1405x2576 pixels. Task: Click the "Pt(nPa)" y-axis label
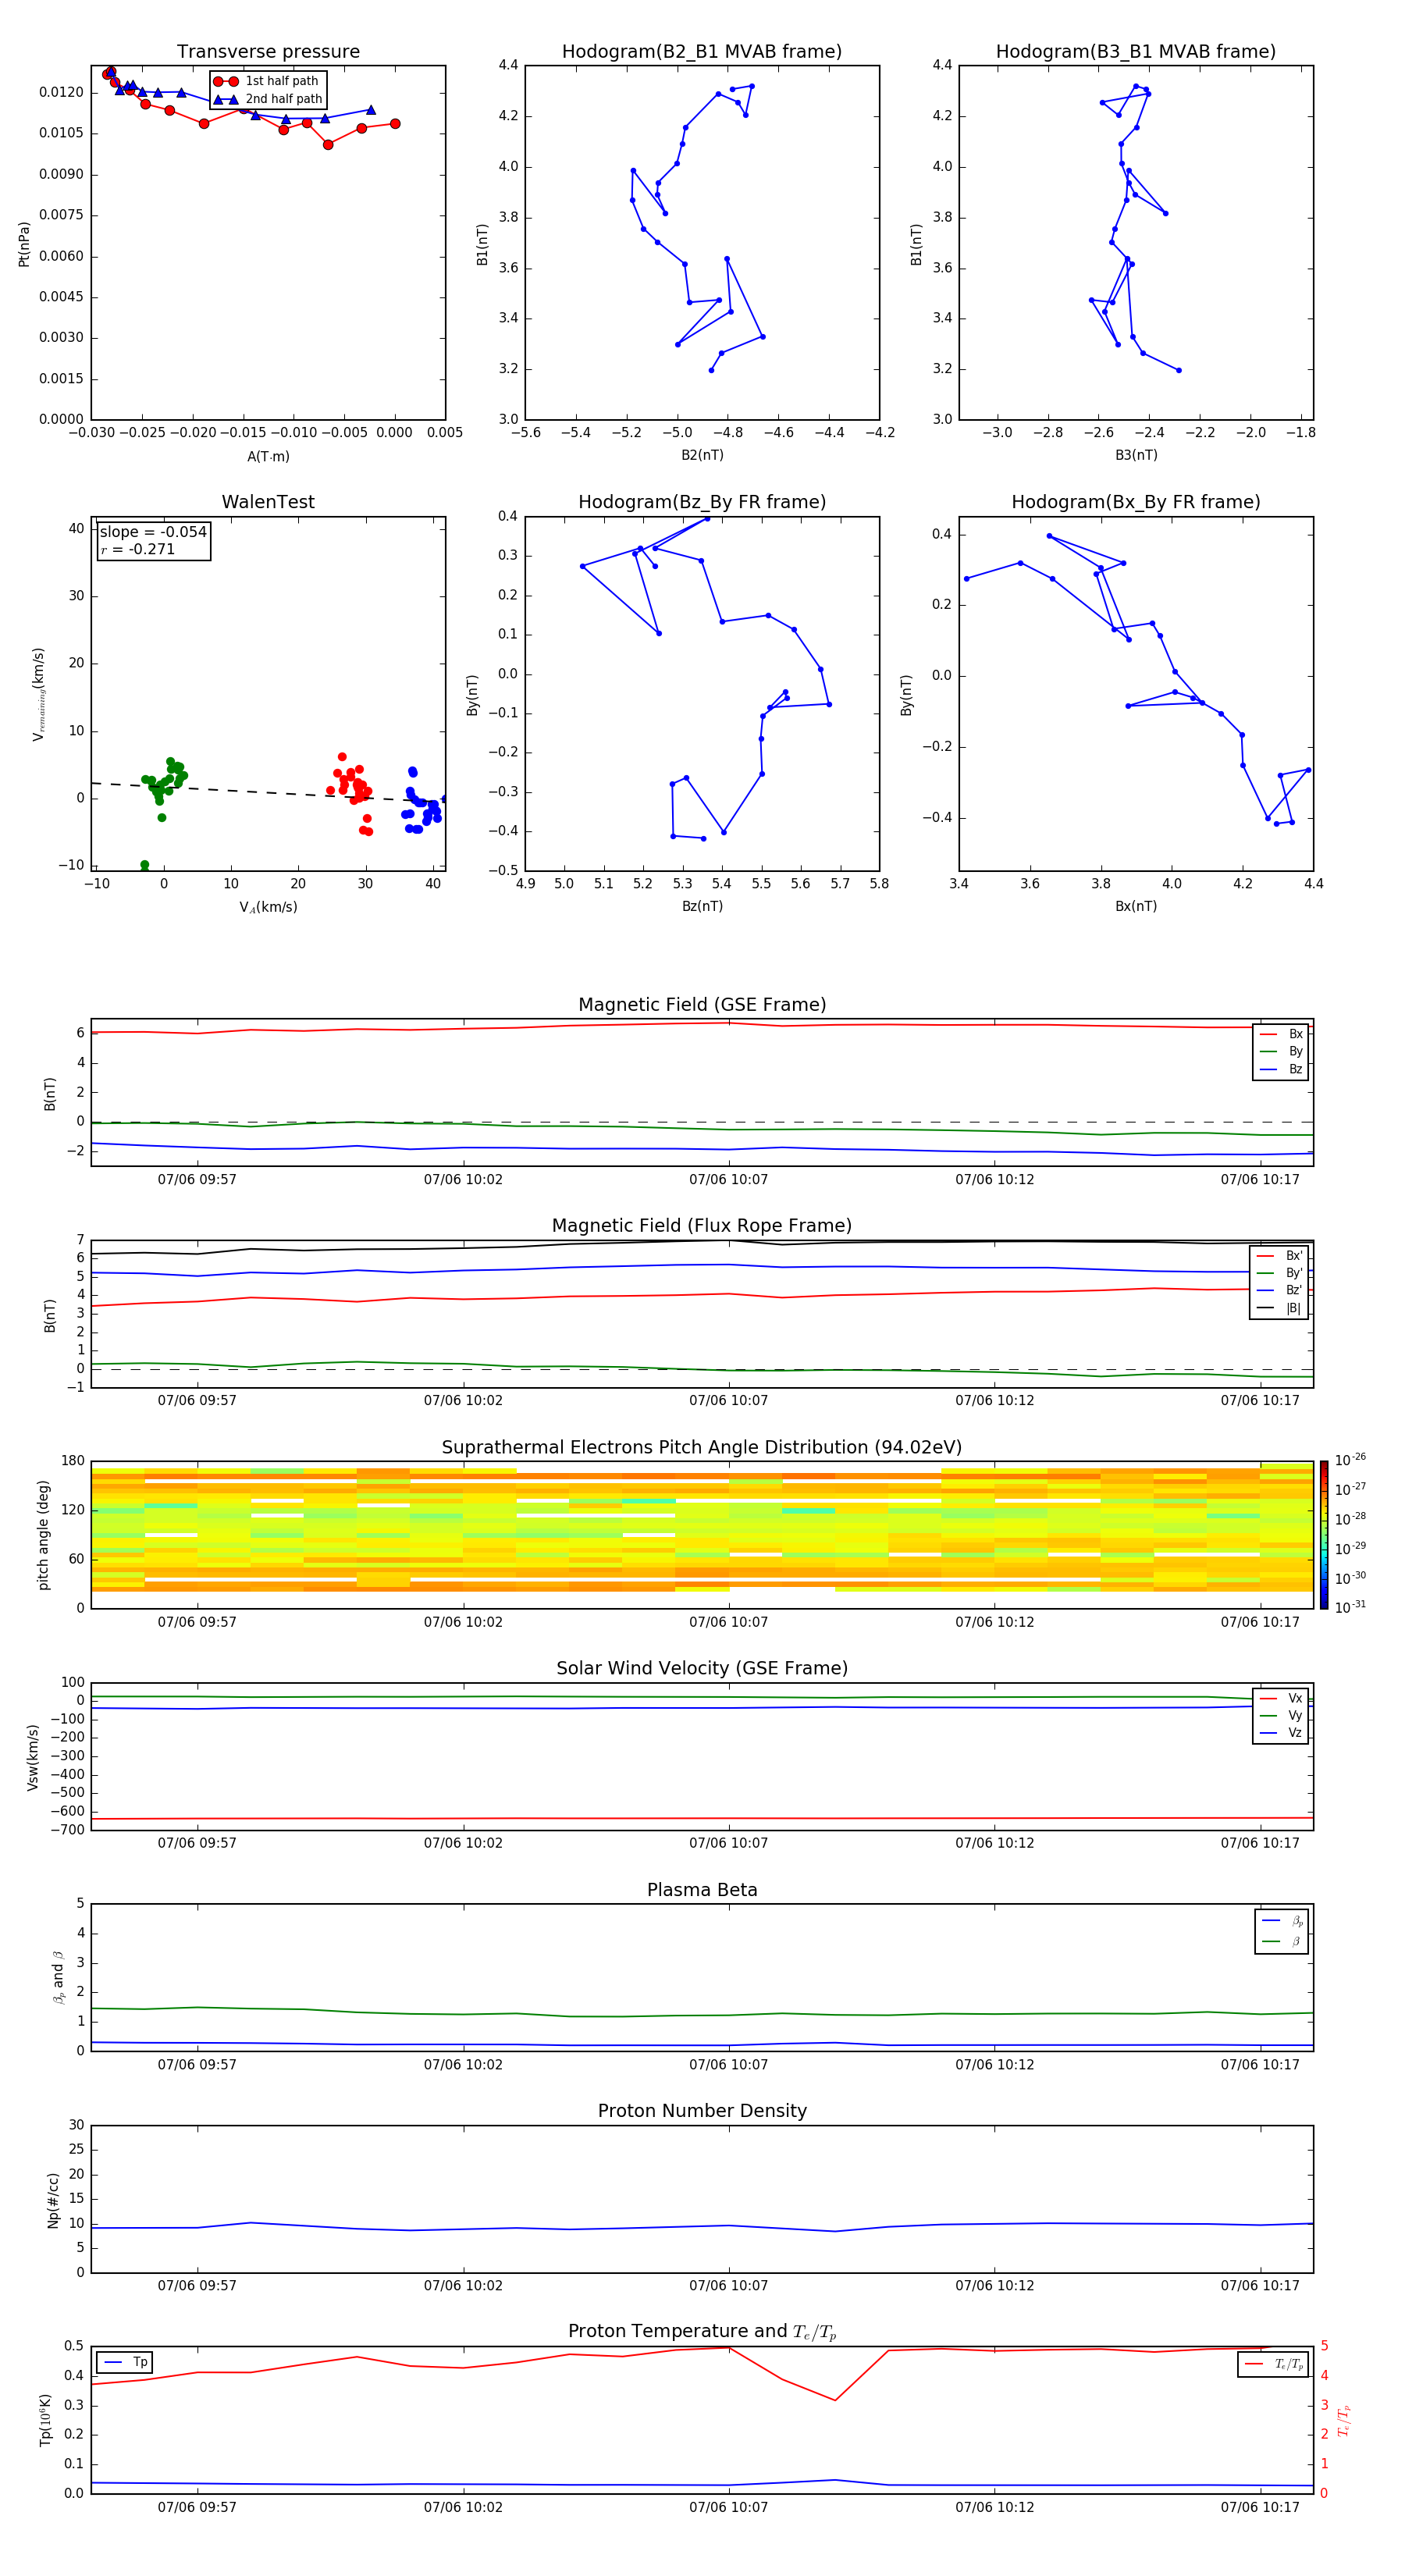[x=24, y=243]
